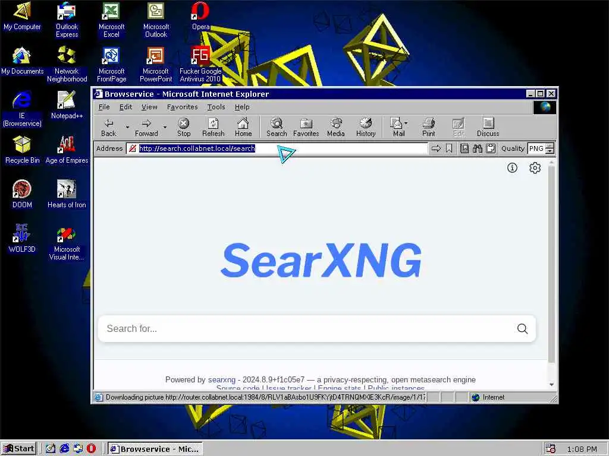The width and height of the screenshot is (609, 456).
Task: Select DOOM desktop icon
Action: (x=22, y=194)
